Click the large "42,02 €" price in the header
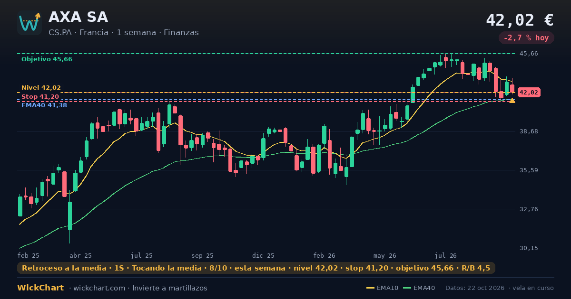The width and height of the screenshot is (571, 299). (x=520, y=20)
